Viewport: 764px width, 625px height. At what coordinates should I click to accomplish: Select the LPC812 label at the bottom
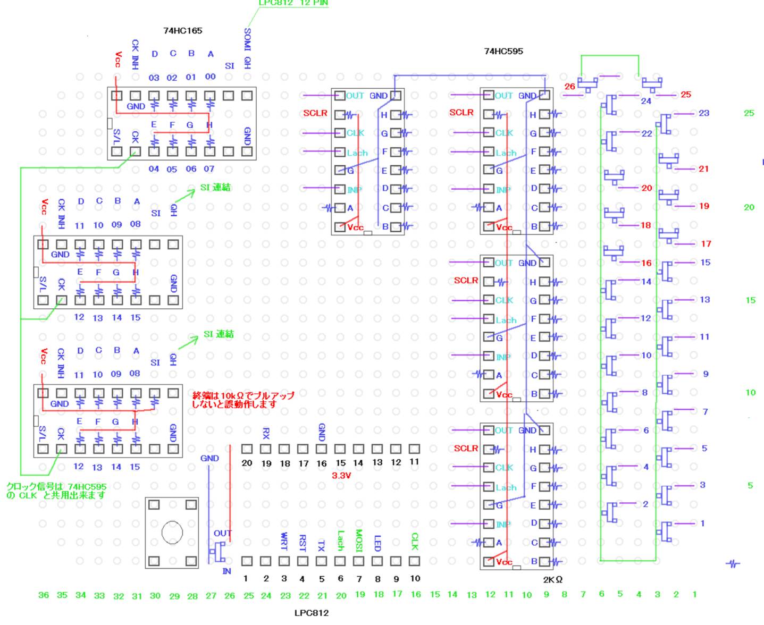click(x=312, y=613)
